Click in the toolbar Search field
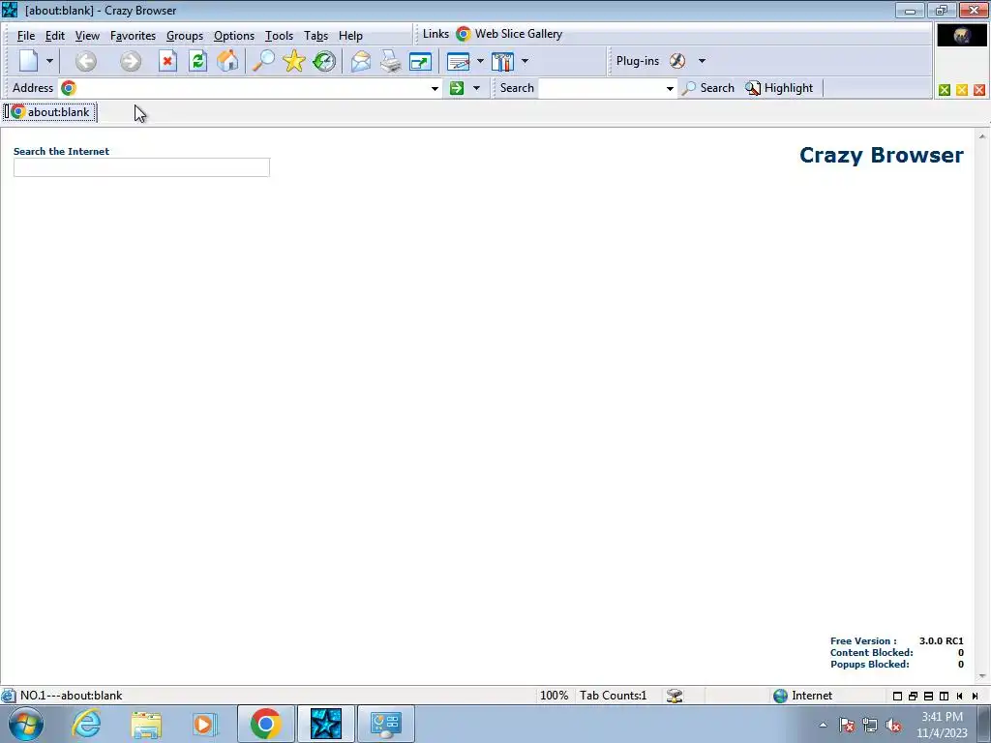The width and height of the screenshot is (991, 743). tap(601, 88)
